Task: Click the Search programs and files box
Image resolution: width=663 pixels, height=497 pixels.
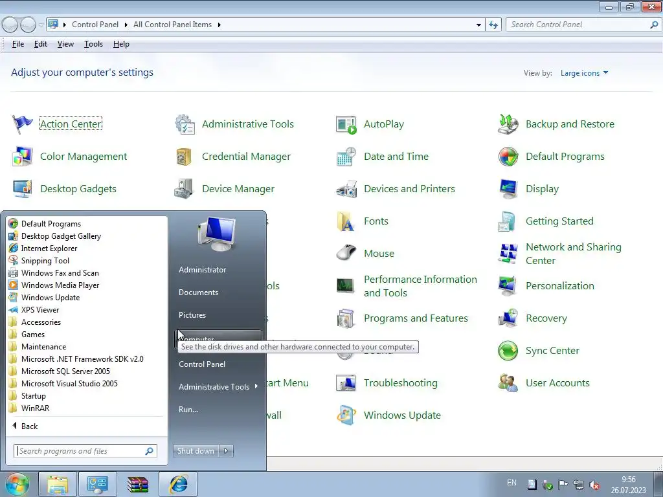Action: 85,451
